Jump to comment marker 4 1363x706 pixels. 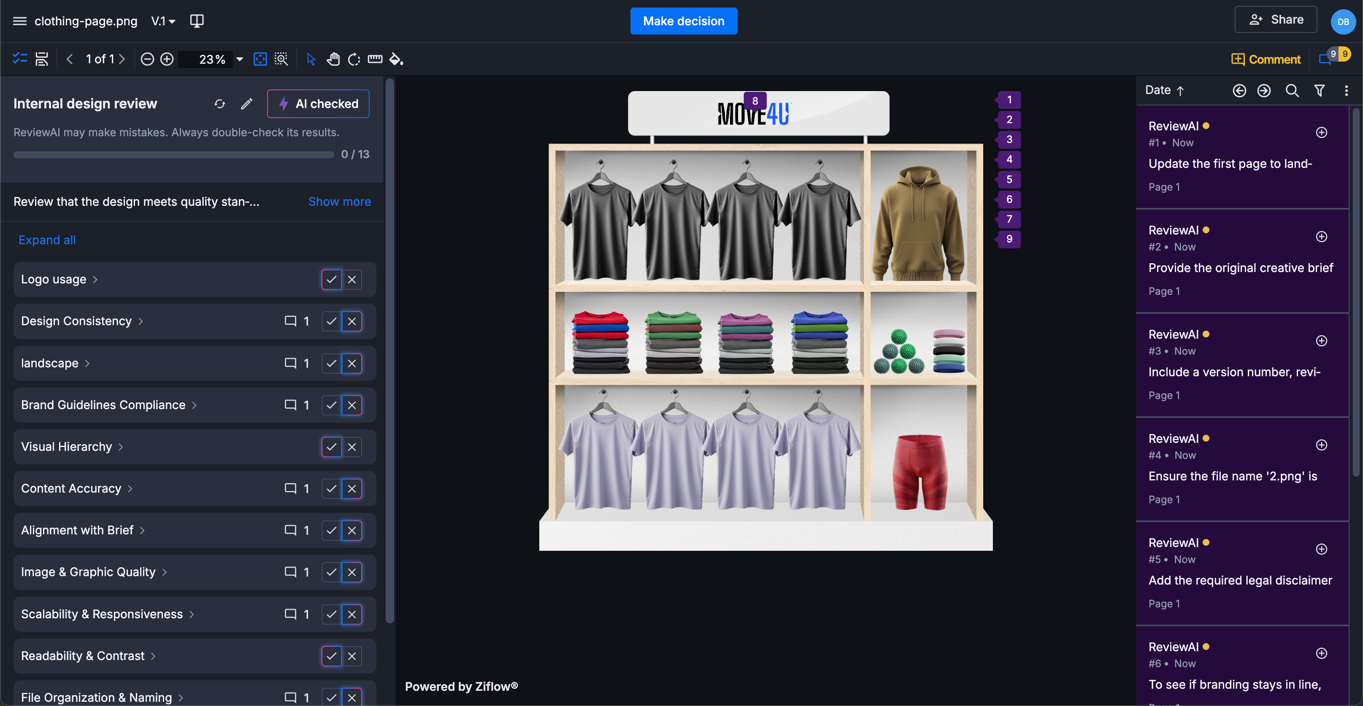pos(1009,159)
